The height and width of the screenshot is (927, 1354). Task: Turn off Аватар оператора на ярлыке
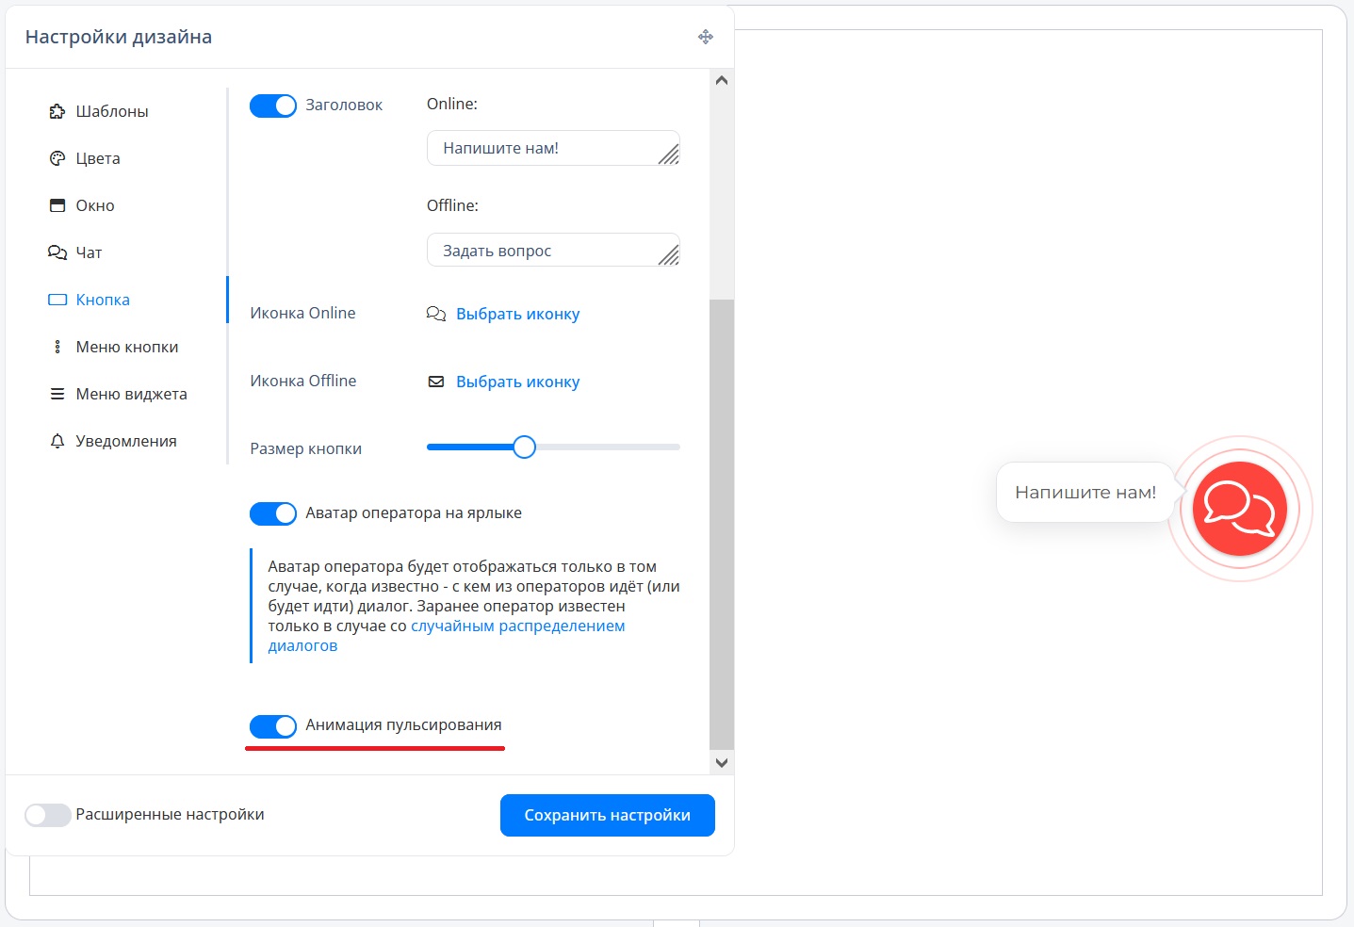pyautogui.click(x=273, y=513)
